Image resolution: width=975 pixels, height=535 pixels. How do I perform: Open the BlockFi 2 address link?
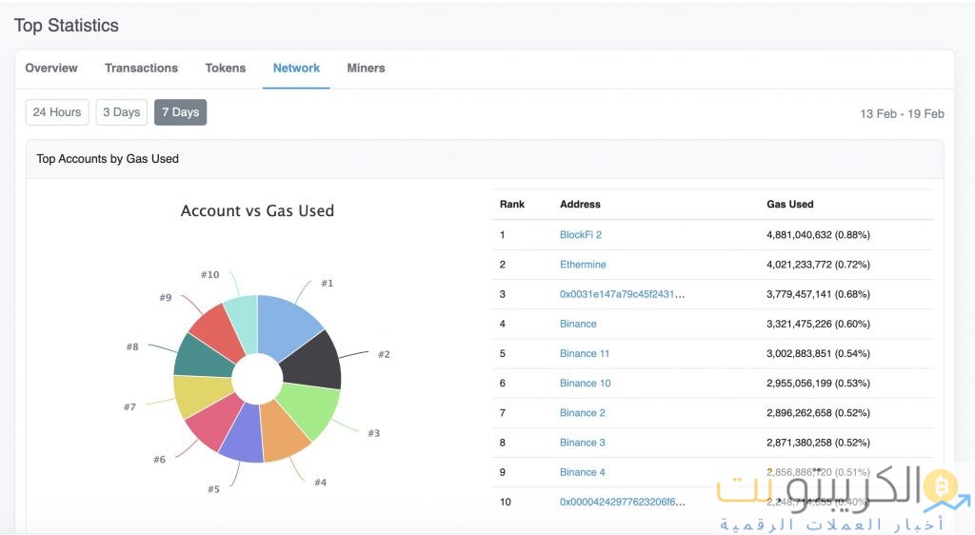[x=581, y=235]
